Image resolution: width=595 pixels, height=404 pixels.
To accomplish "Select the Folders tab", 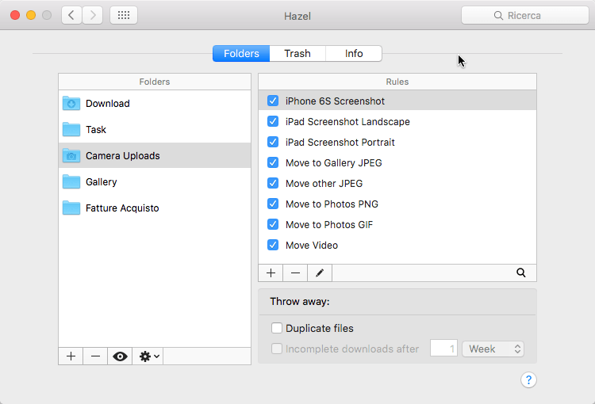I will tap(241, 53).
